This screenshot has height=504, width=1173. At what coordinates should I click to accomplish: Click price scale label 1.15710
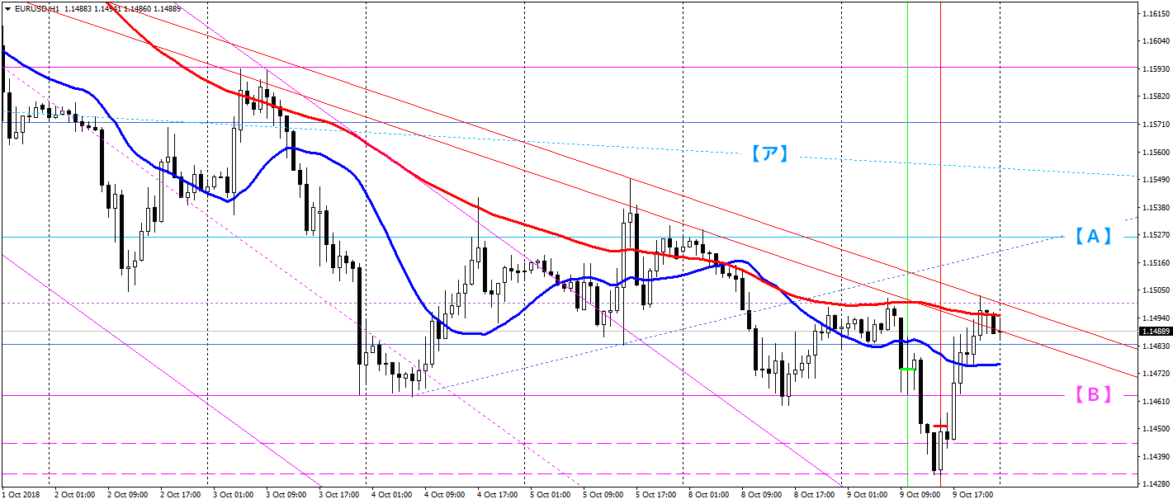click(x=1155, y=125)
